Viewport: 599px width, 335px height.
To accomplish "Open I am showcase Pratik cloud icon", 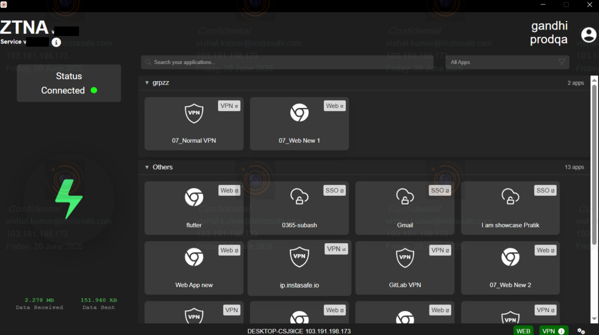I will coord(510,196).
